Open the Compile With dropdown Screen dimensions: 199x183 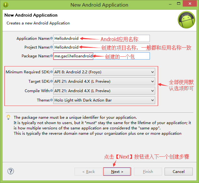[104, 91]
